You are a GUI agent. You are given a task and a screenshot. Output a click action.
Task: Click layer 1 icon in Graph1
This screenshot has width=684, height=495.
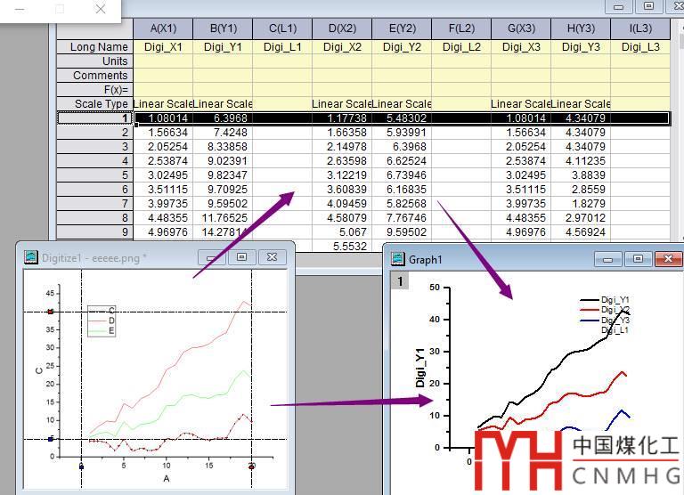[400, 281]
